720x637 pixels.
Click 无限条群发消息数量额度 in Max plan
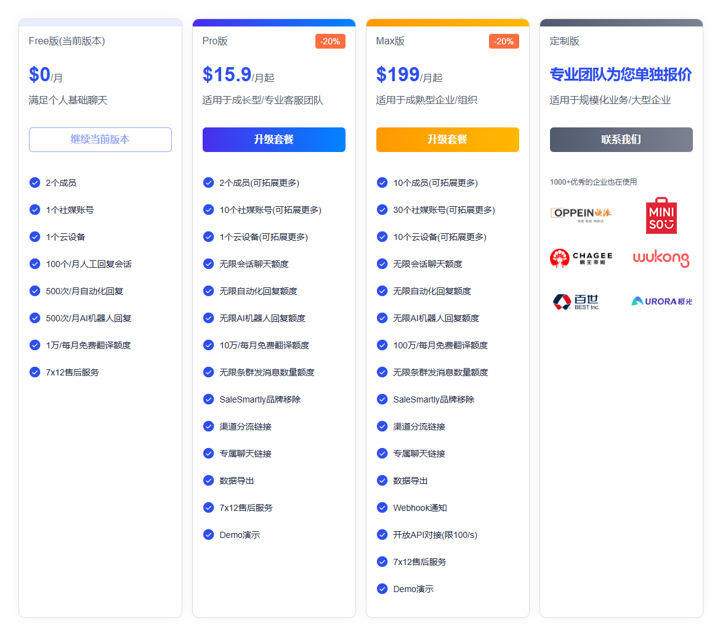point(440,372)
